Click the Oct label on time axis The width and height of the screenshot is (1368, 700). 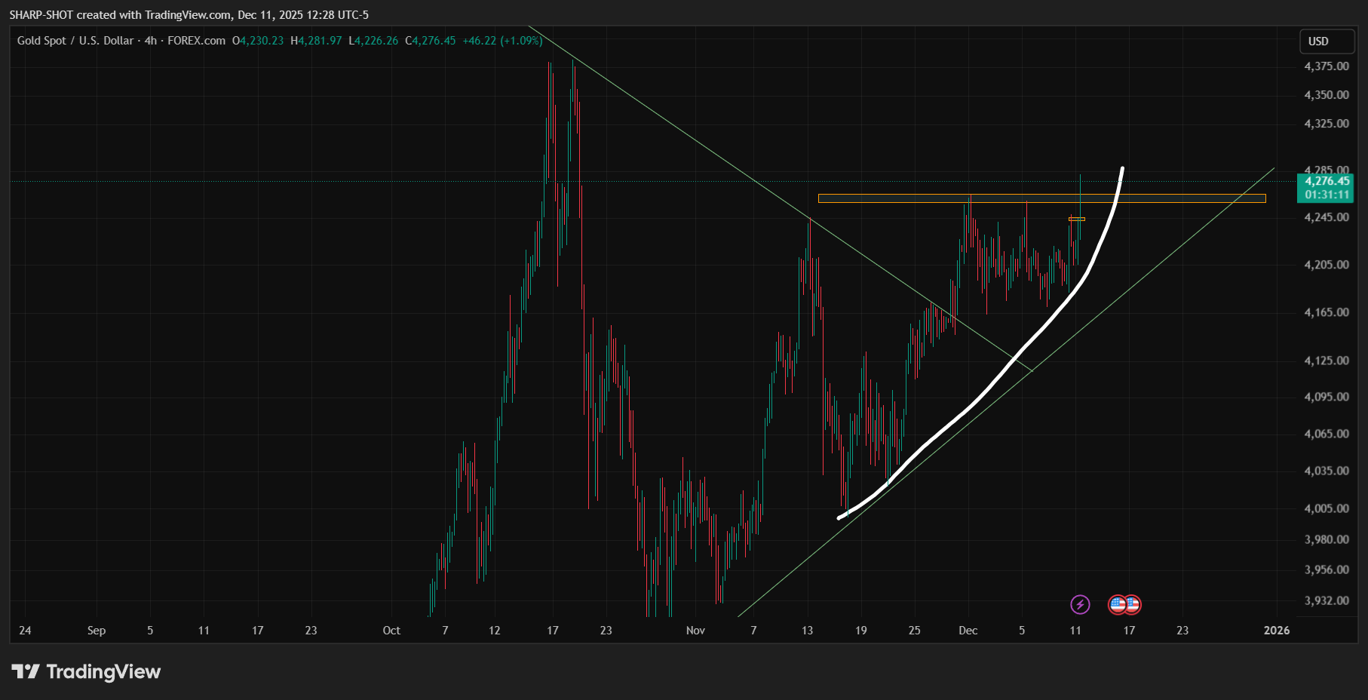[x=391, y=631]
